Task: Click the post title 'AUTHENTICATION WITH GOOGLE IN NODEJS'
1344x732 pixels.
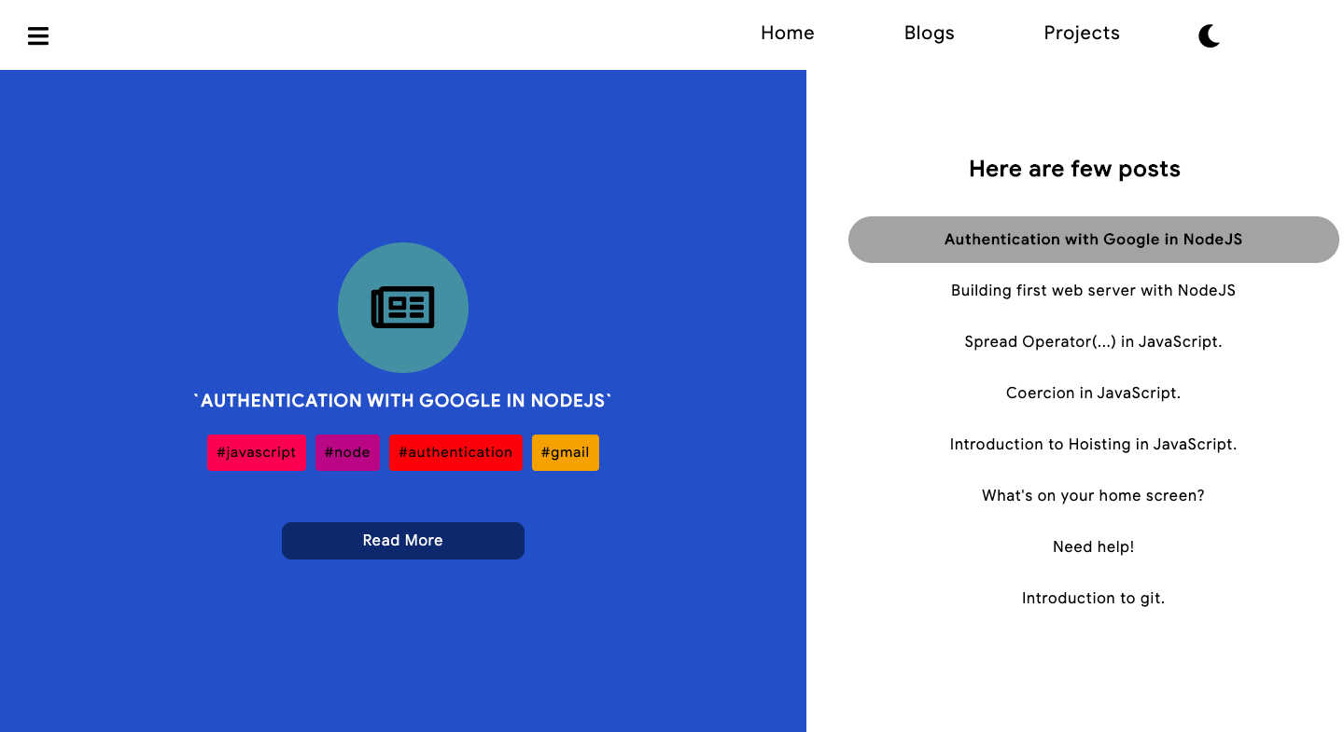Action: click(403, 400)
